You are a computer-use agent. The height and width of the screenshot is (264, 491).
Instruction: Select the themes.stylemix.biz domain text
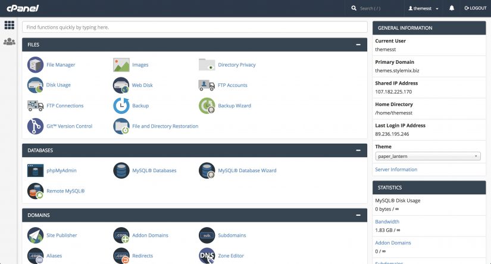pos(397,70)
